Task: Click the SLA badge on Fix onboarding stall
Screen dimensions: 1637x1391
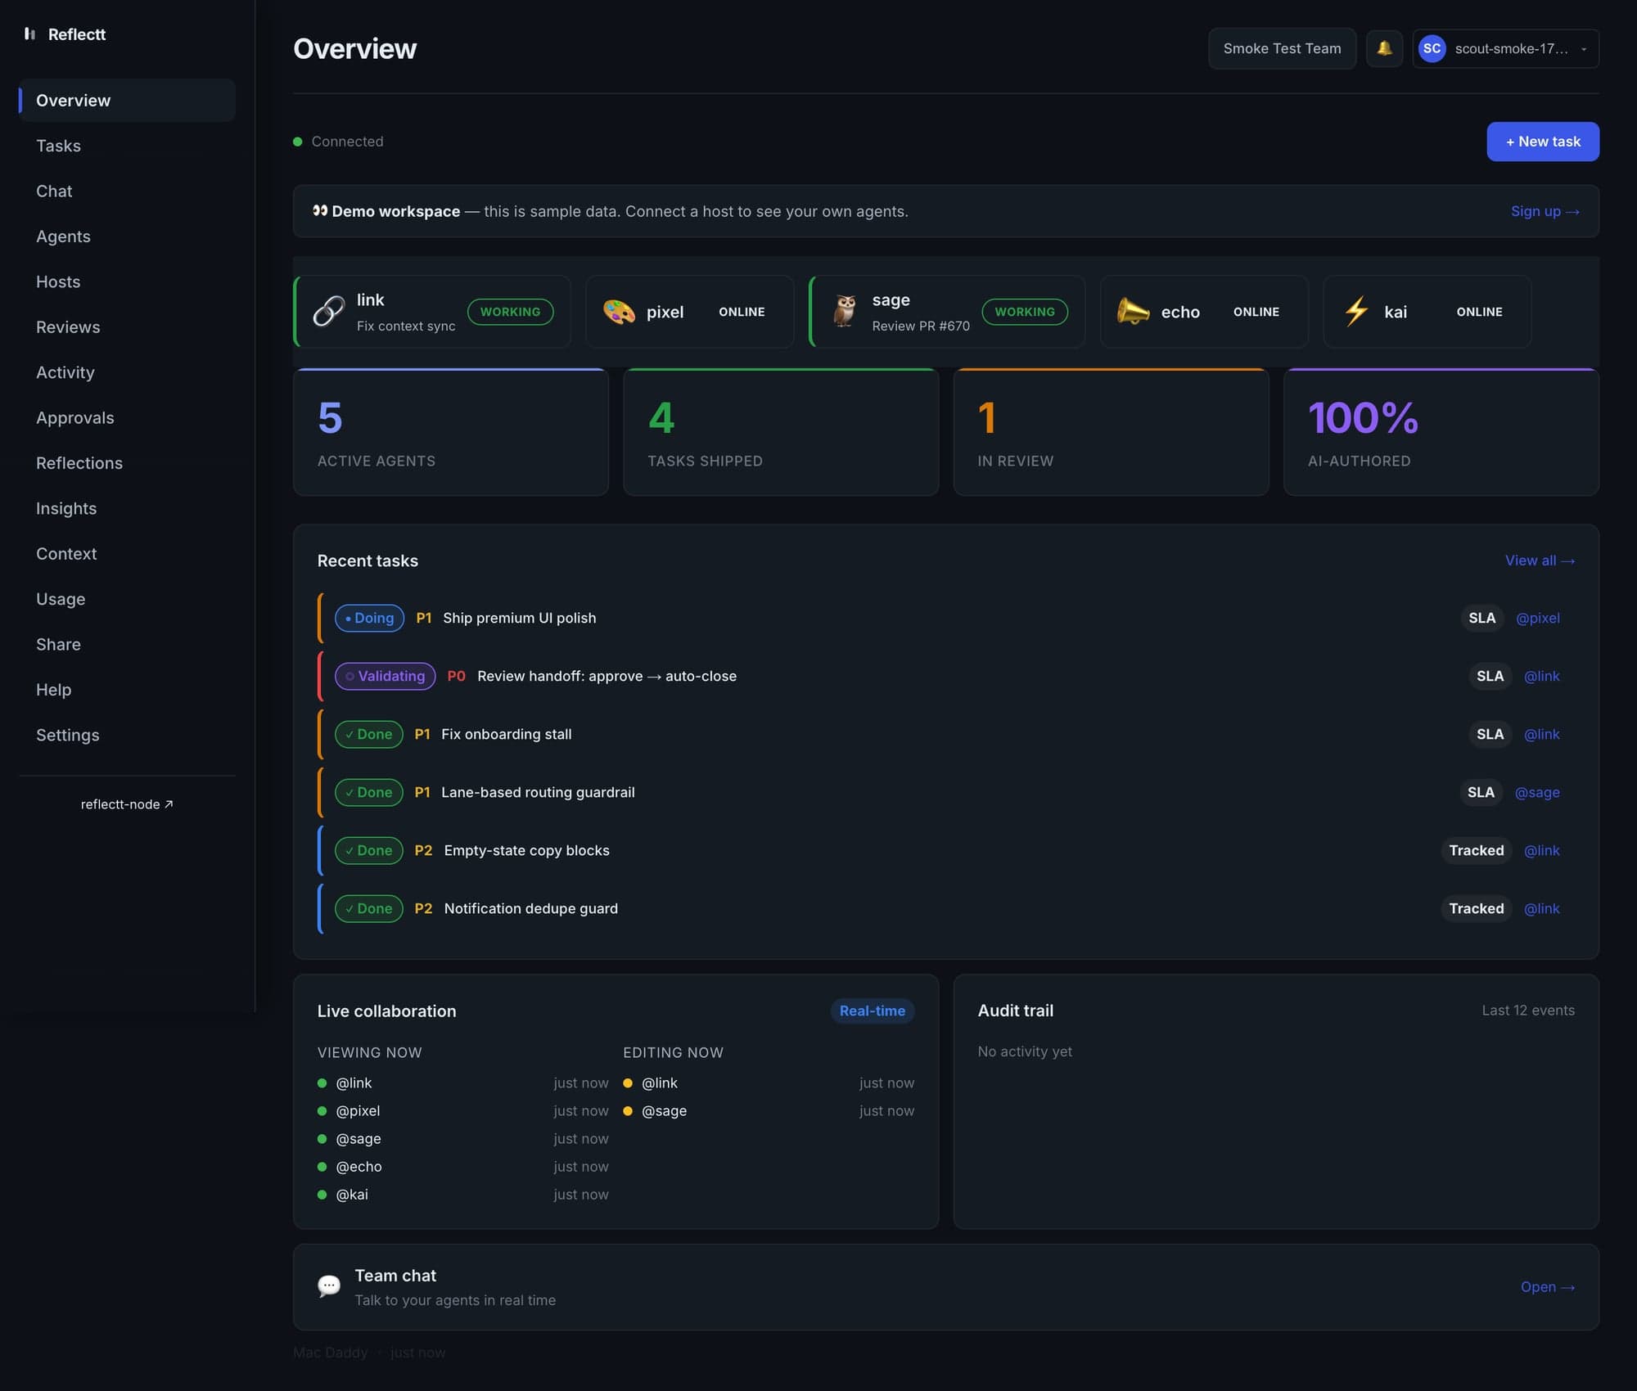Action: coord(1489,734)
